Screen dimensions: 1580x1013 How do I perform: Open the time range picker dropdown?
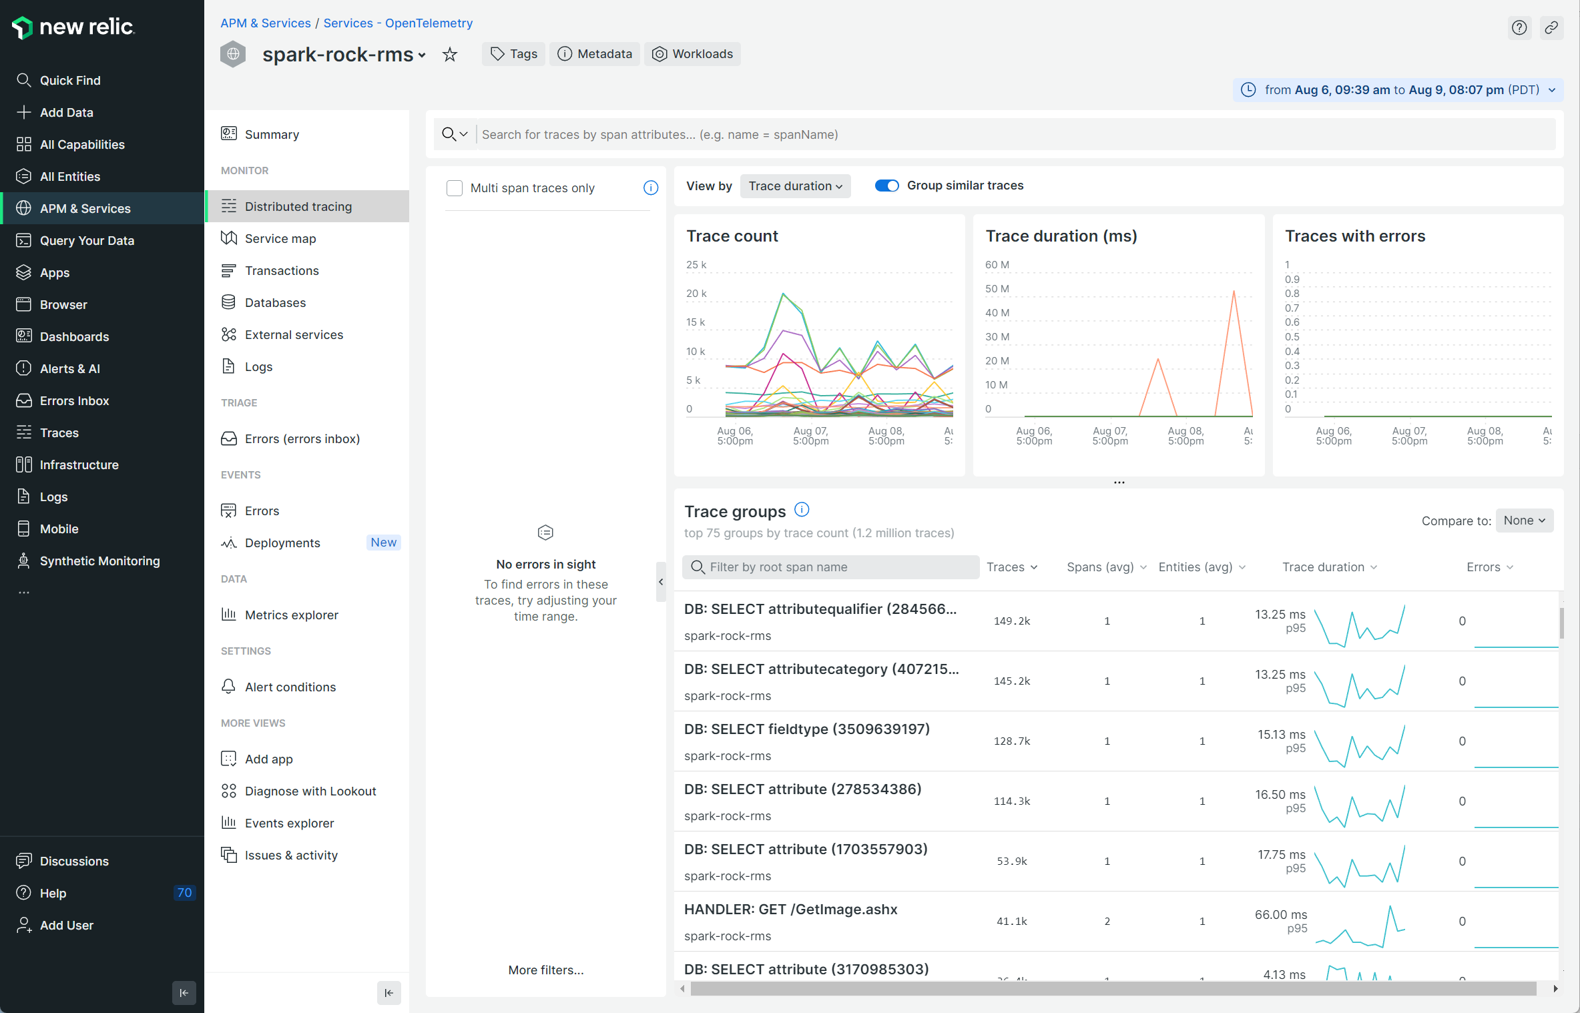click(x=1398, y=90)
